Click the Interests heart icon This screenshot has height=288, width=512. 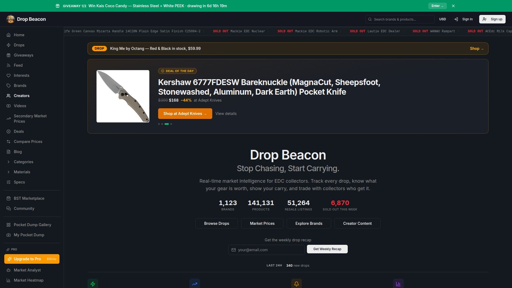9,75
